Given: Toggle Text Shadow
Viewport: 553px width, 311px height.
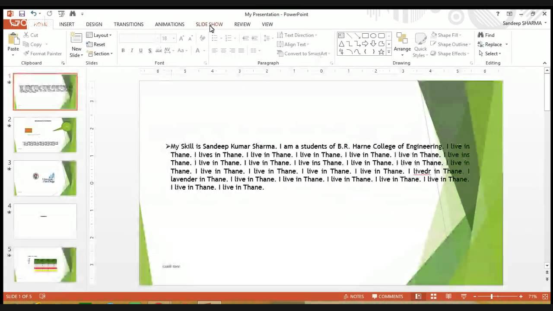Looking at the screenshot, I should (x=150, y=51).
